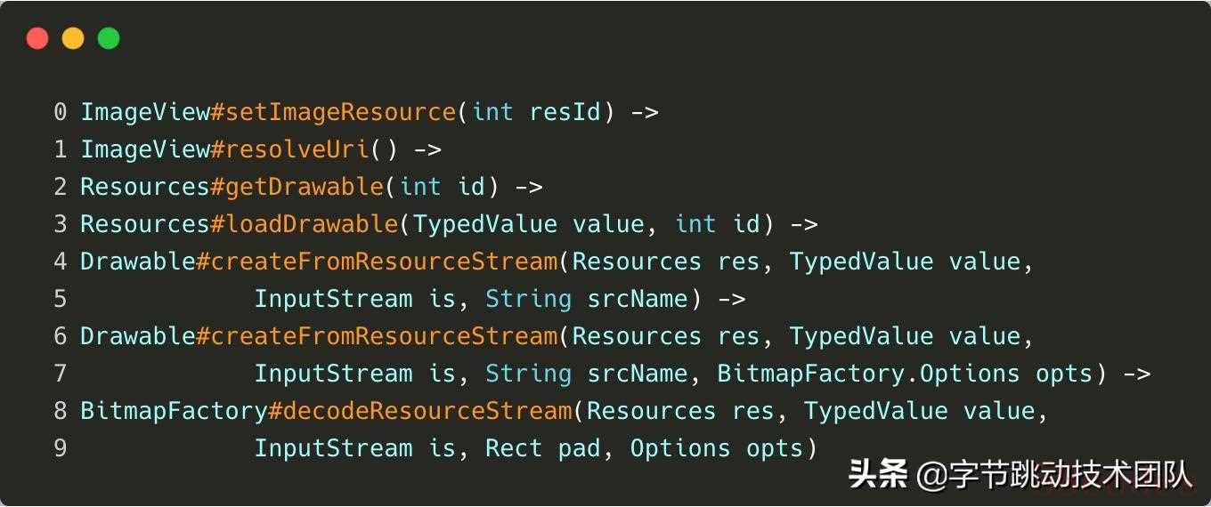Click the Rect type on last line
The height and width of the screenshot is (507, 1211).
coord(513,448)
